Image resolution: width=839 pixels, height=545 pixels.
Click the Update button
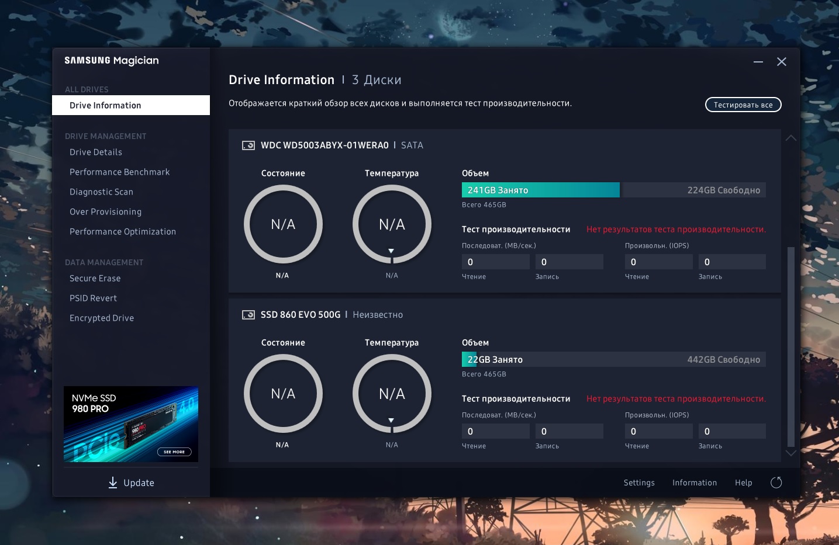click(132, 482)
